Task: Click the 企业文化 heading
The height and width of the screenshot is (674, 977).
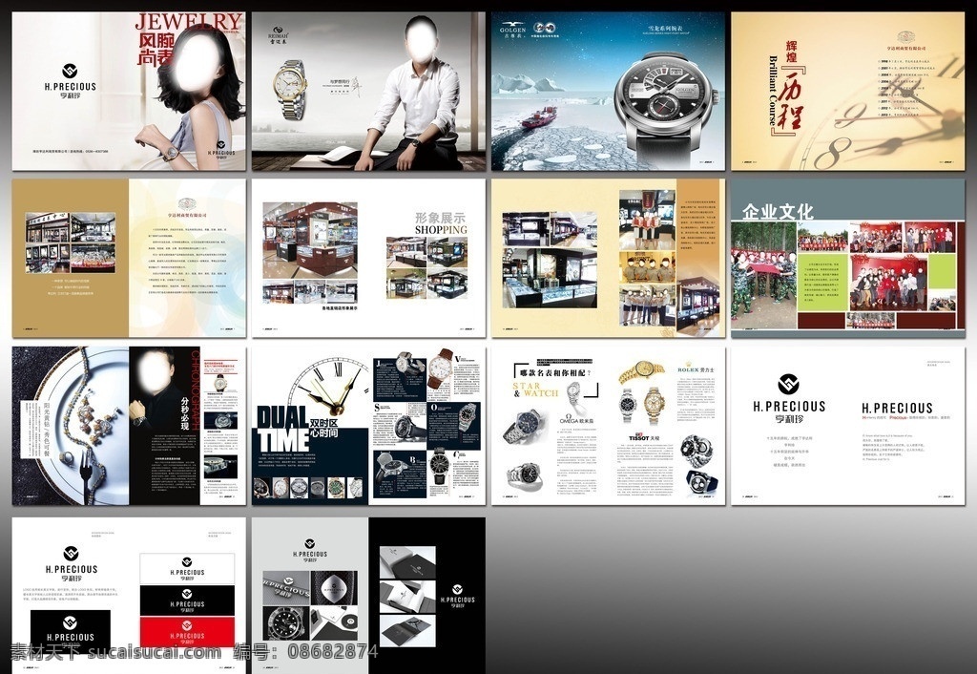Action: click(x=778, y=211)
